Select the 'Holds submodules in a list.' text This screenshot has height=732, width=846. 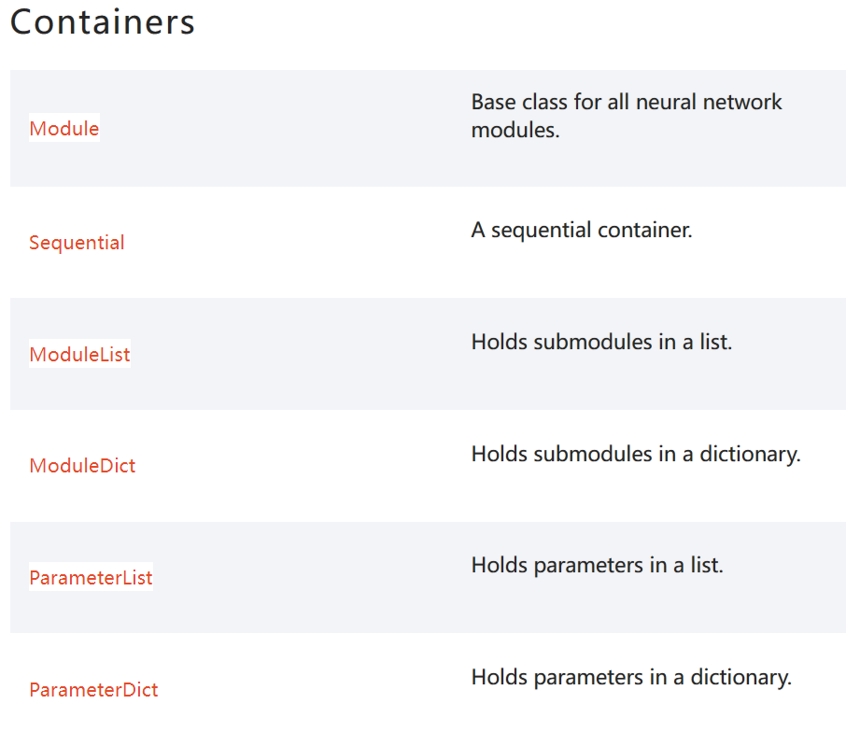click(x=601, y=342)
